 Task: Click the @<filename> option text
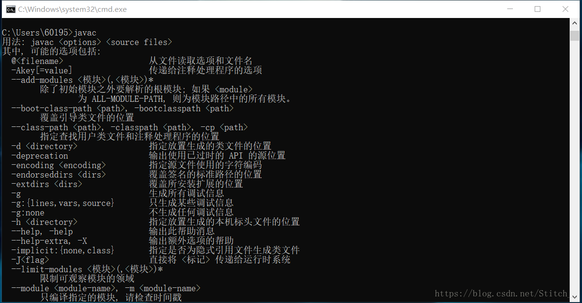click(x=37, y=61)
